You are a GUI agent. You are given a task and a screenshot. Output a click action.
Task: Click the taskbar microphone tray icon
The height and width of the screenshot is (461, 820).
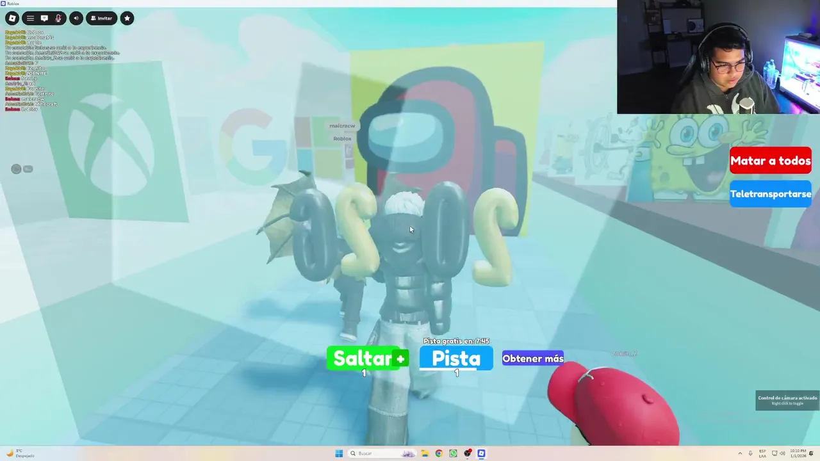tap(751, 453)
